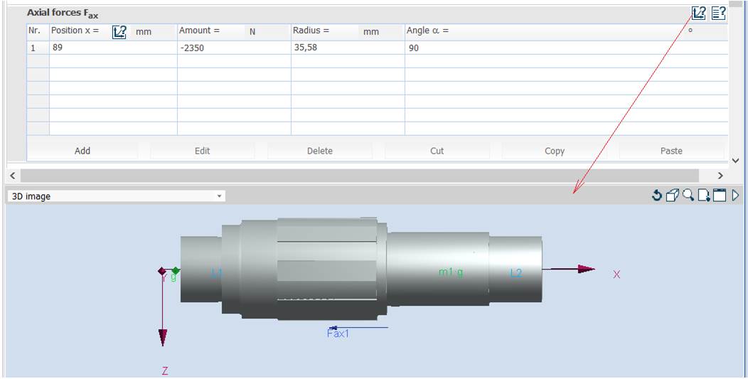The image size is (748, 379).
Task: Click the Delete button
Action: pyautogui.click(x=320, y=151)
